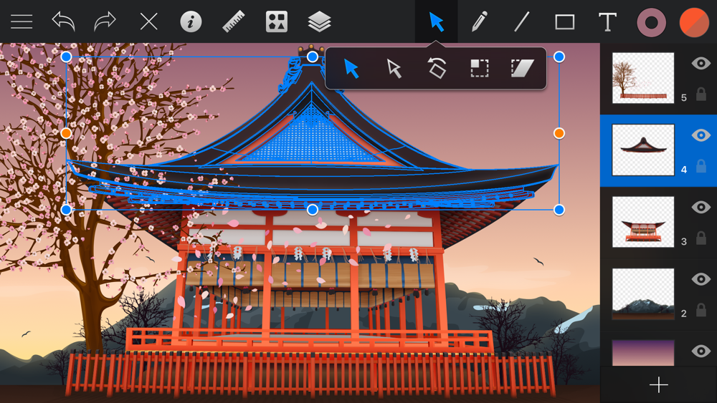Select the Text tool
This screenshot has width=717, height=403.
click(607, 22)
